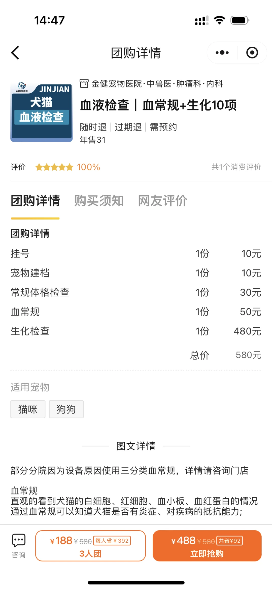
Task: Open the 犬猫血液检查 product thumbnail
Action: 42,112
